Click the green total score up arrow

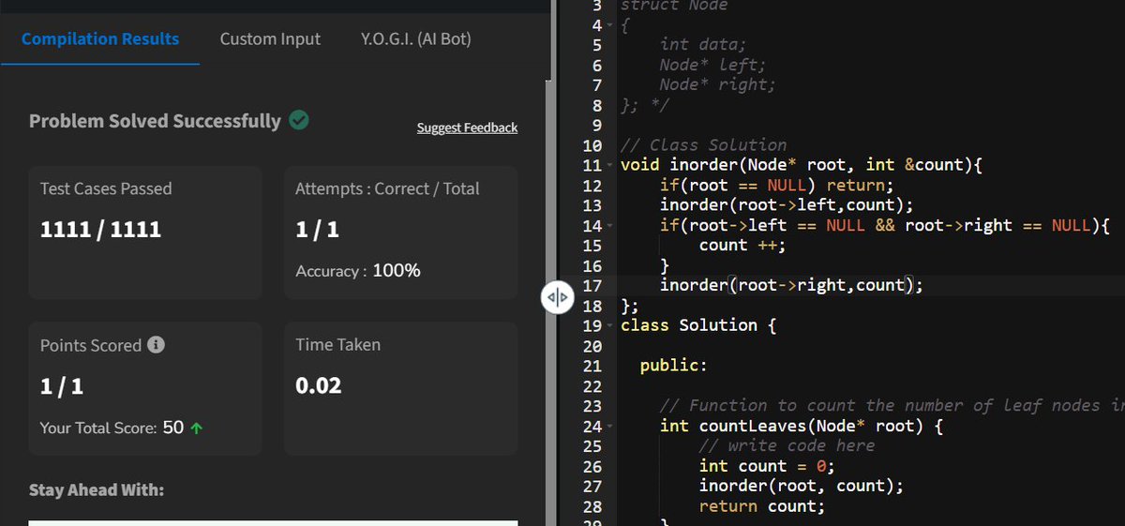tap(197, 428)
